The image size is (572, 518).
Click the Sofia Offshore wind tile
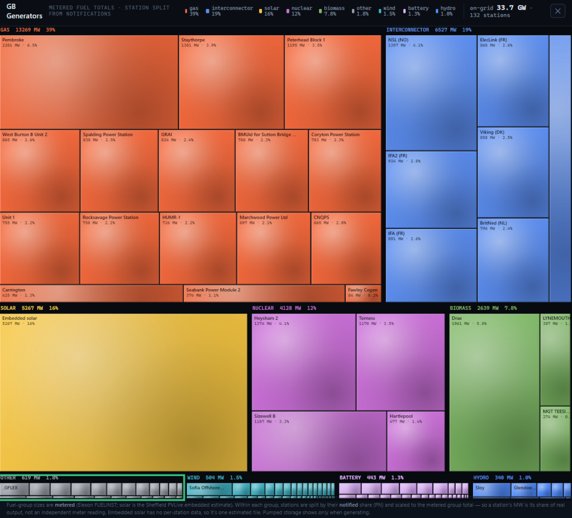point(209,489)
